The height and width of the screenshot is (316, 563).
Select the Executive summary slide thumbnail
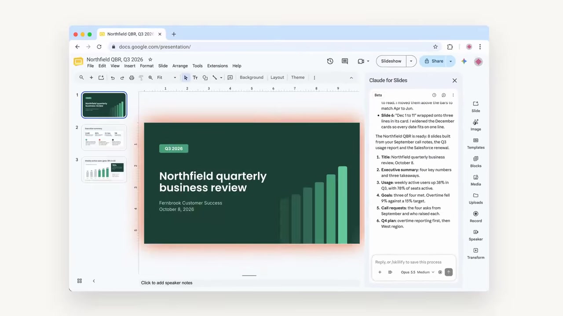[104, 137]
